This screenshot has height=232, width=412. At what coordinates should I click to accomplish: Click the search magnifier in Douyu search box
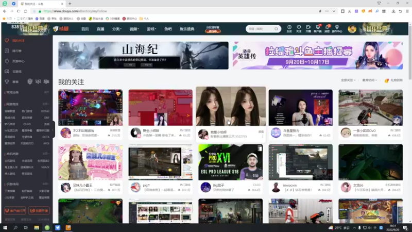click(x=276, y=29)
